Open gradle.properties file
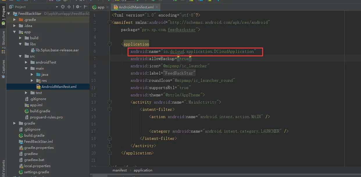This screenshot has height=177, width=361. tap(39, 148)
